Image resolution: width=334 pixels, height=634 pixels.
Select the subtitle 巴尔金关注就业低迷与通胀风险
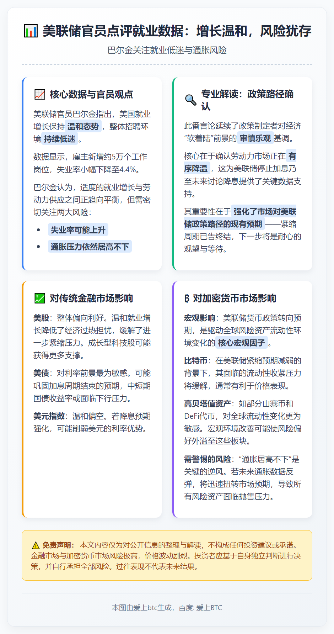(x=167, y=50)
